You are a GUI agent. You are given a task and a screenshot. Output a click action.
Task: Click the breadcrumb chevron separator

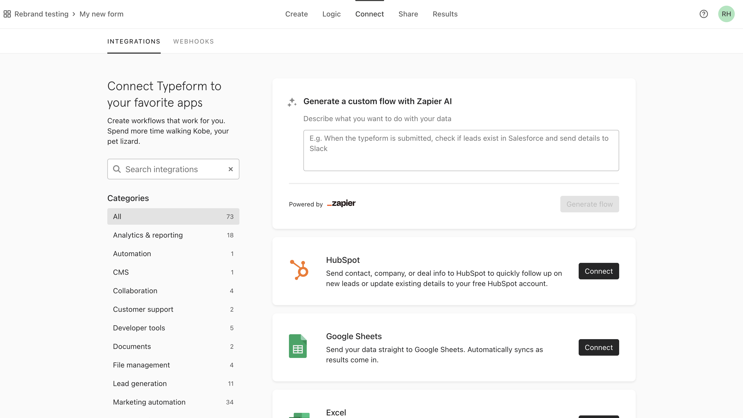point(74,14)
